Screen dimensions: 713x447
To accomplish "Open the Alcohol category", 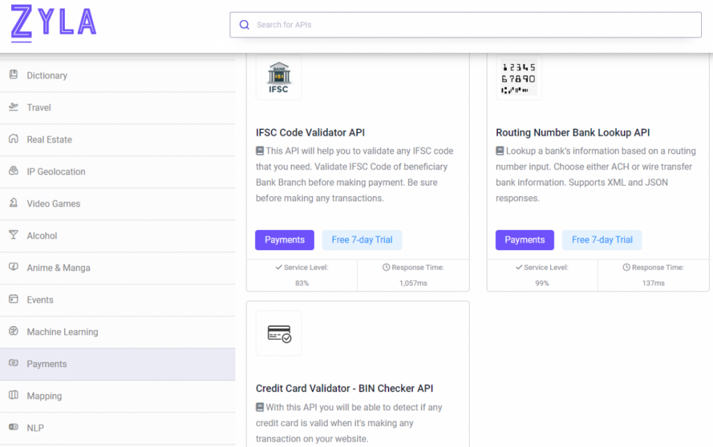I will [117, 236].
